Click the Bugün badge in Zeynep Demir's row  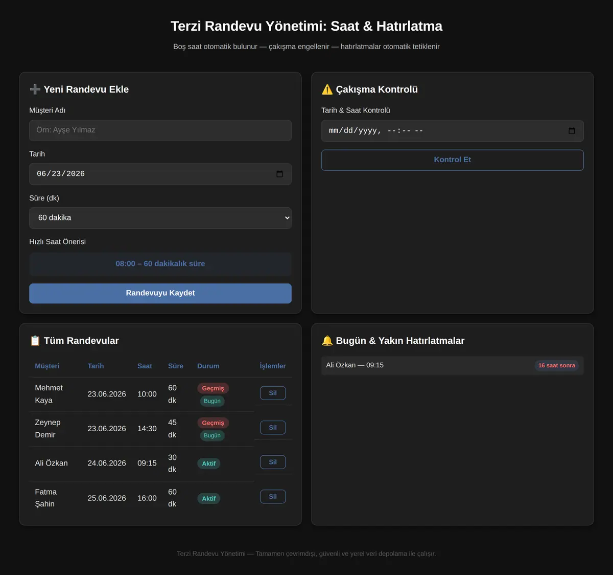[x=213, y=436]
